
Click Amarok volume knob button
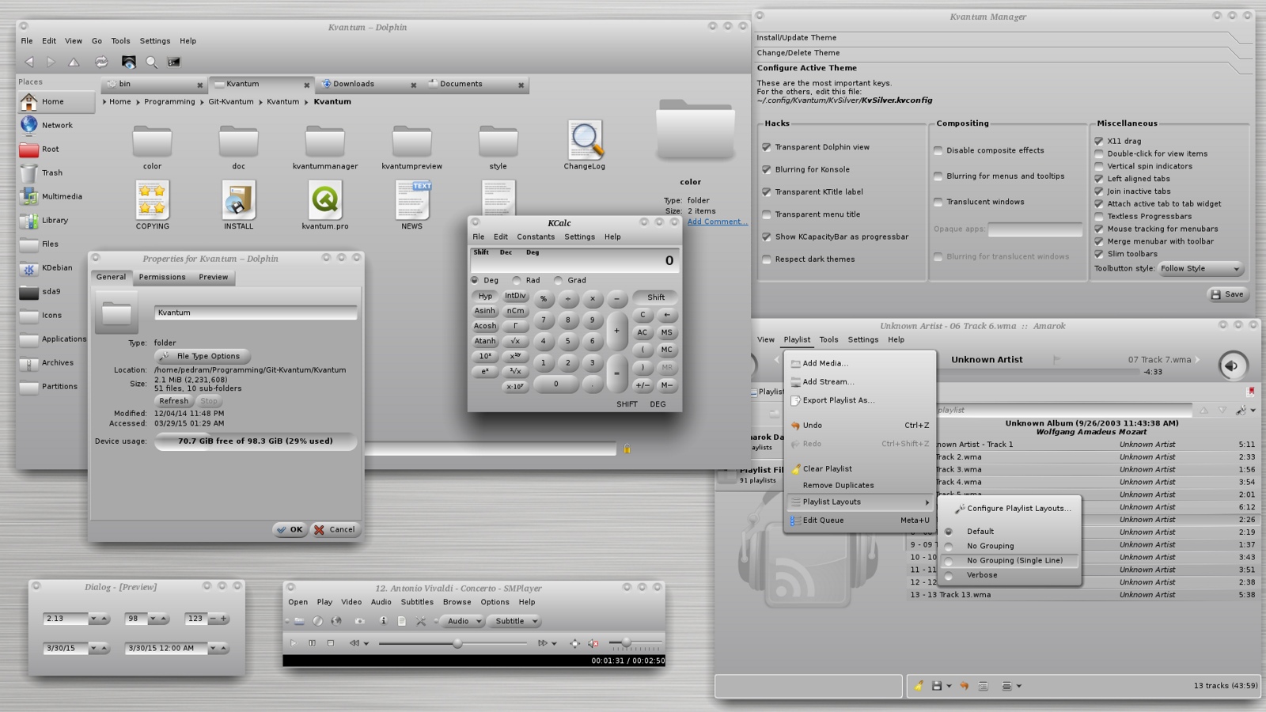[1232, 365]
